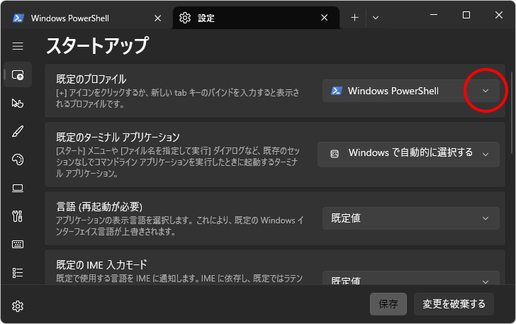Viewport: 516px width, 324px height.
Task: Switch to the Windows PowerShell tab
Action: tap(88, 18)
